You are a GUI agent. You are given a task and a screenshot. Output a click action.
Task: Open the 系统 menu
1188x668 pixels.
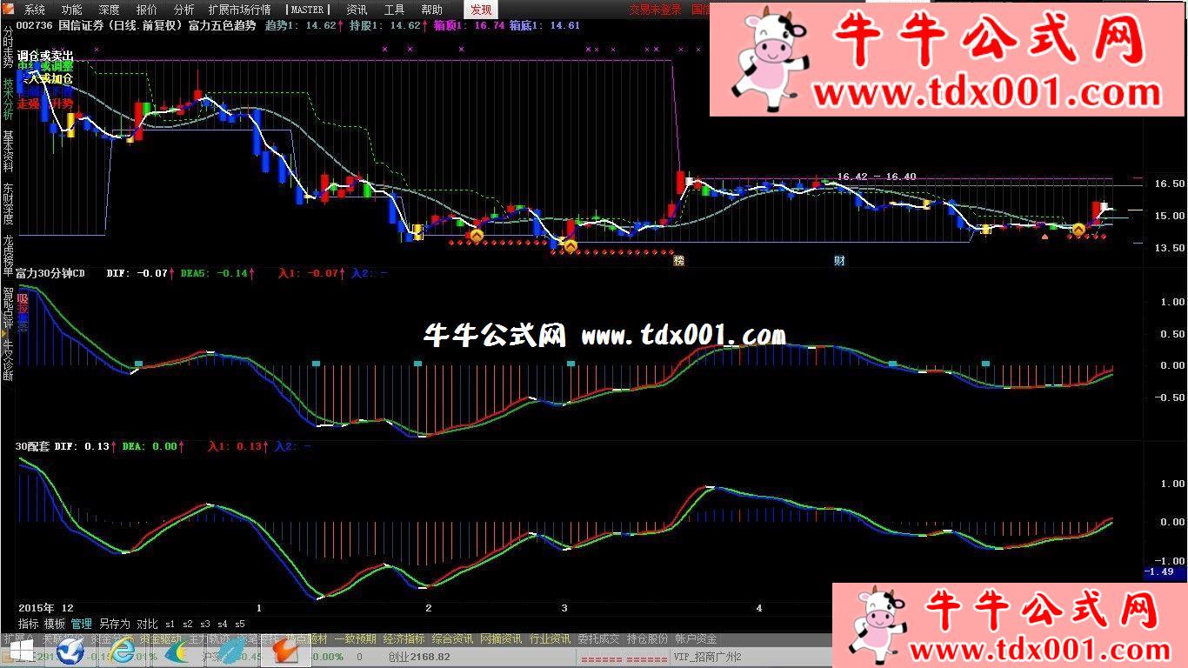point(35,10)
